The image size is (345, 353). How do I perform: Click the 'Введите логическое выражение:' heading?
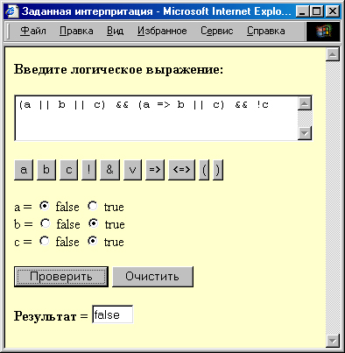(118, 70)
